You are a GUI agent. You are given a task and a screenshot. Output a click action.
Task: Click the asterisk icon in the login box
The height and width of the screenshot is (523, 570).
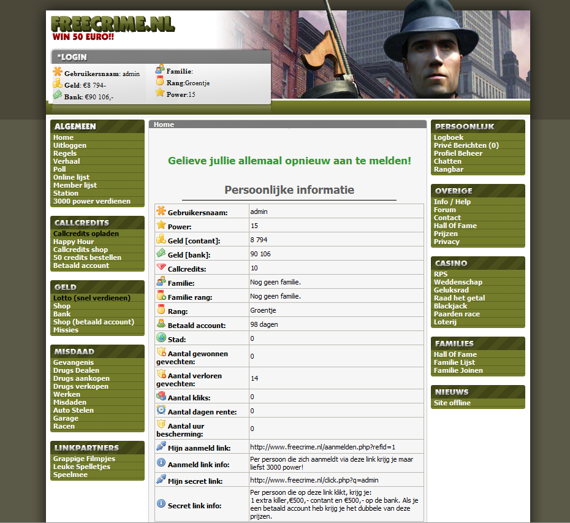click(58, 72)
